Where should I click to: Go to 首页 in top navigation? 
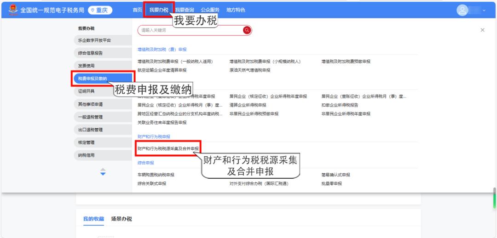(x=137, y=10)
